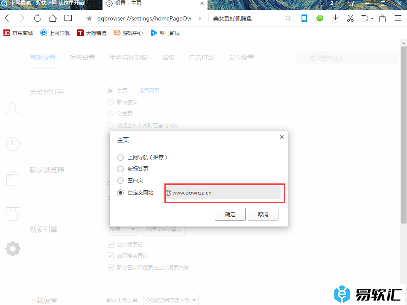Confirm with the 确定 button
This screenshot has width=407, height=305.
pyautogui.click(x=230, y=214)
